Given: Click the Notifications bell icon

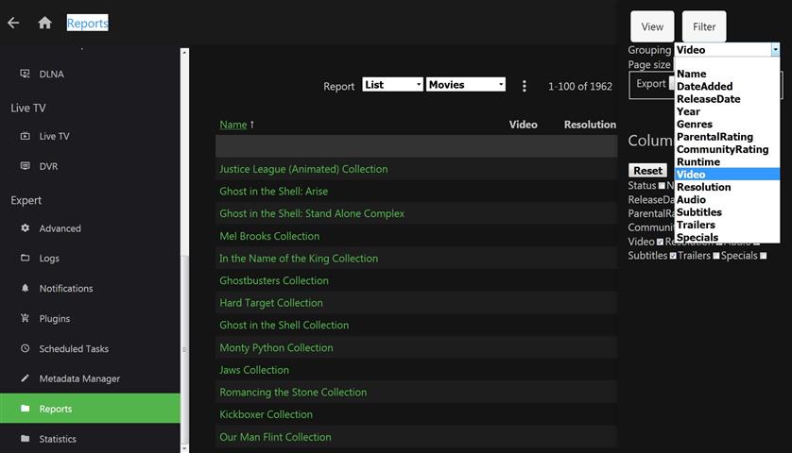Looking at the screenshot, I should coord(25,288).
